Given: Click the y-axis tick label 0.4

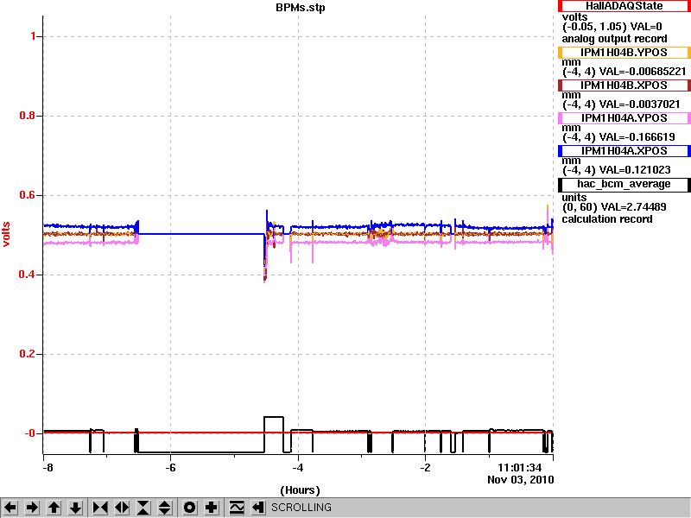Looking at the screenshot, I should tap(28, 275).
